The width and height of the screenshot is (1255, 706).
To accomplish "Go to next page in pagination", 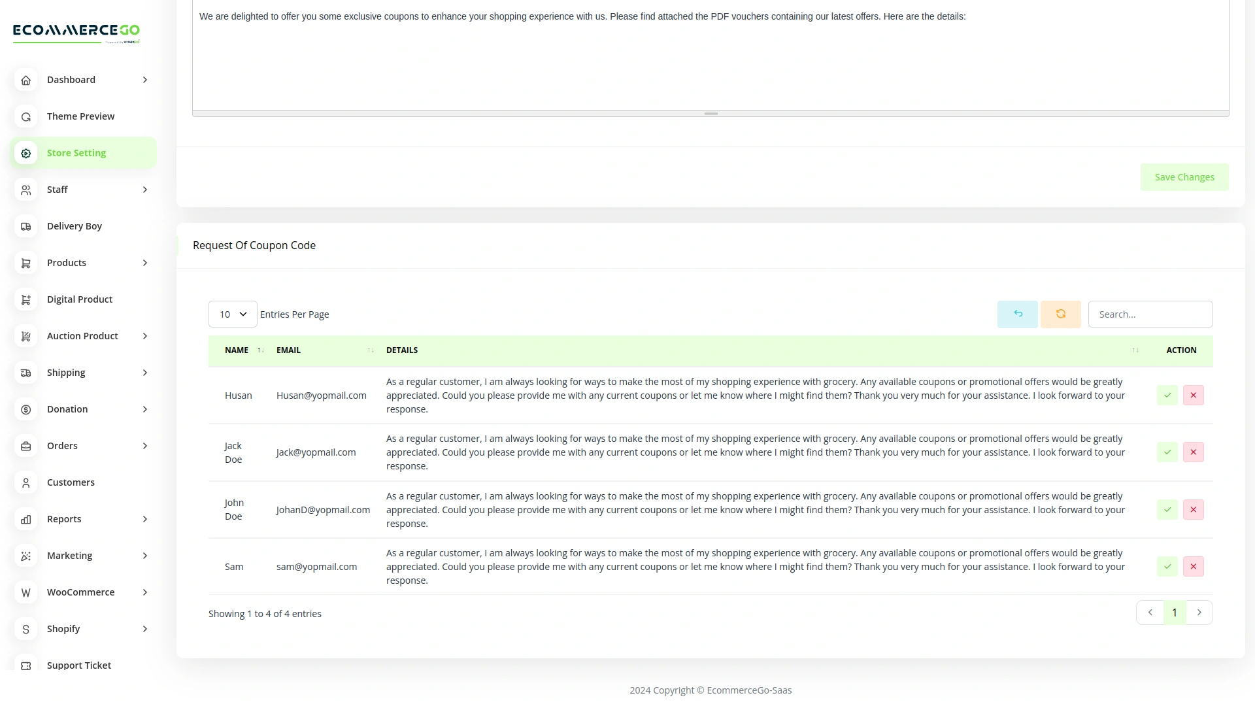I will pos(1199,613).
